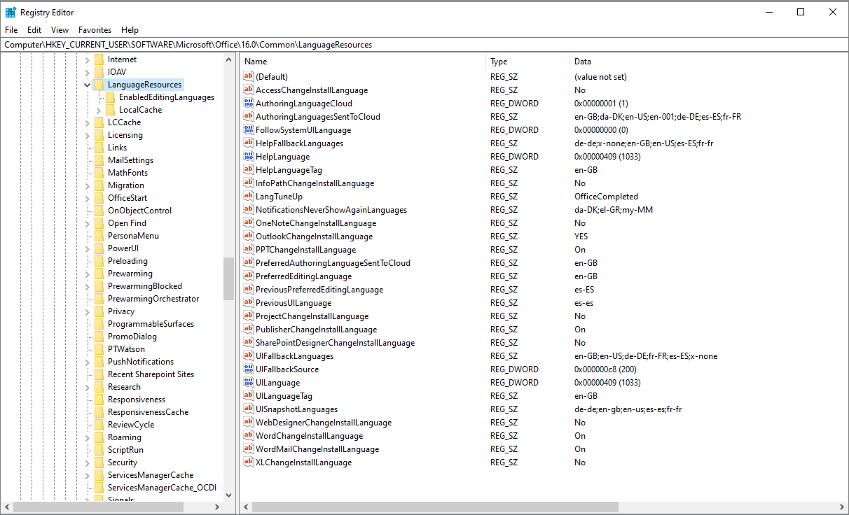Expand the Roaming key
Viewport: 849px width, 515px height.
[88, 437]
